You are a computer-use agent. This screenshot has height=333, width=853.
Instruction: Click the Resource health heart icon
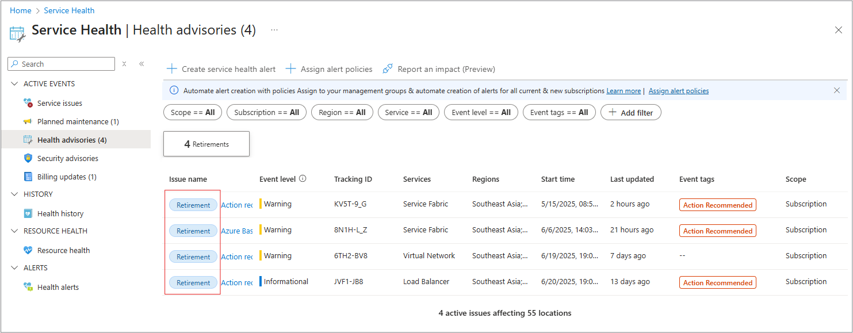point(28,251)
